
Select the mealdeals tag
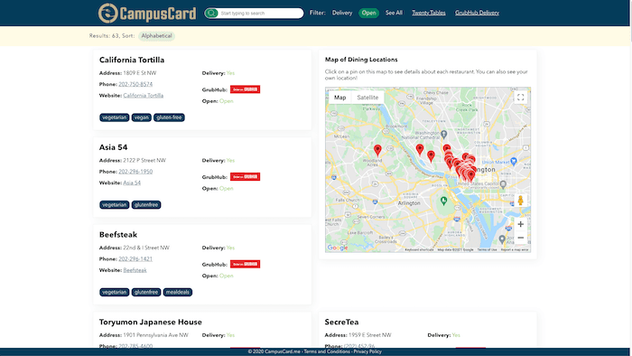(178, 292)
